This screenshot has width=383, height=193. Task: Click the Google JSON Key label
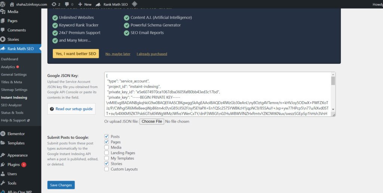pos(63,75)
